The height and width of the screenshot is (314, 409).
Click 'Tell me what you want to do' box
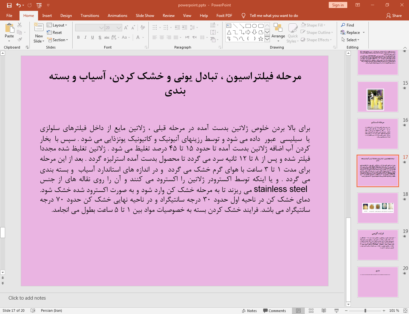pos(274,15)
